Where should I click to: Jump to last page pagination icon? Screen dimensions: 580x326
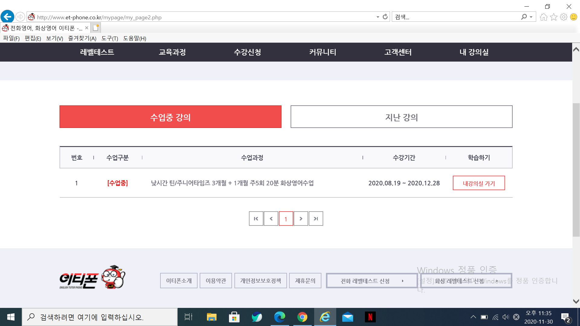click(316, 219)
